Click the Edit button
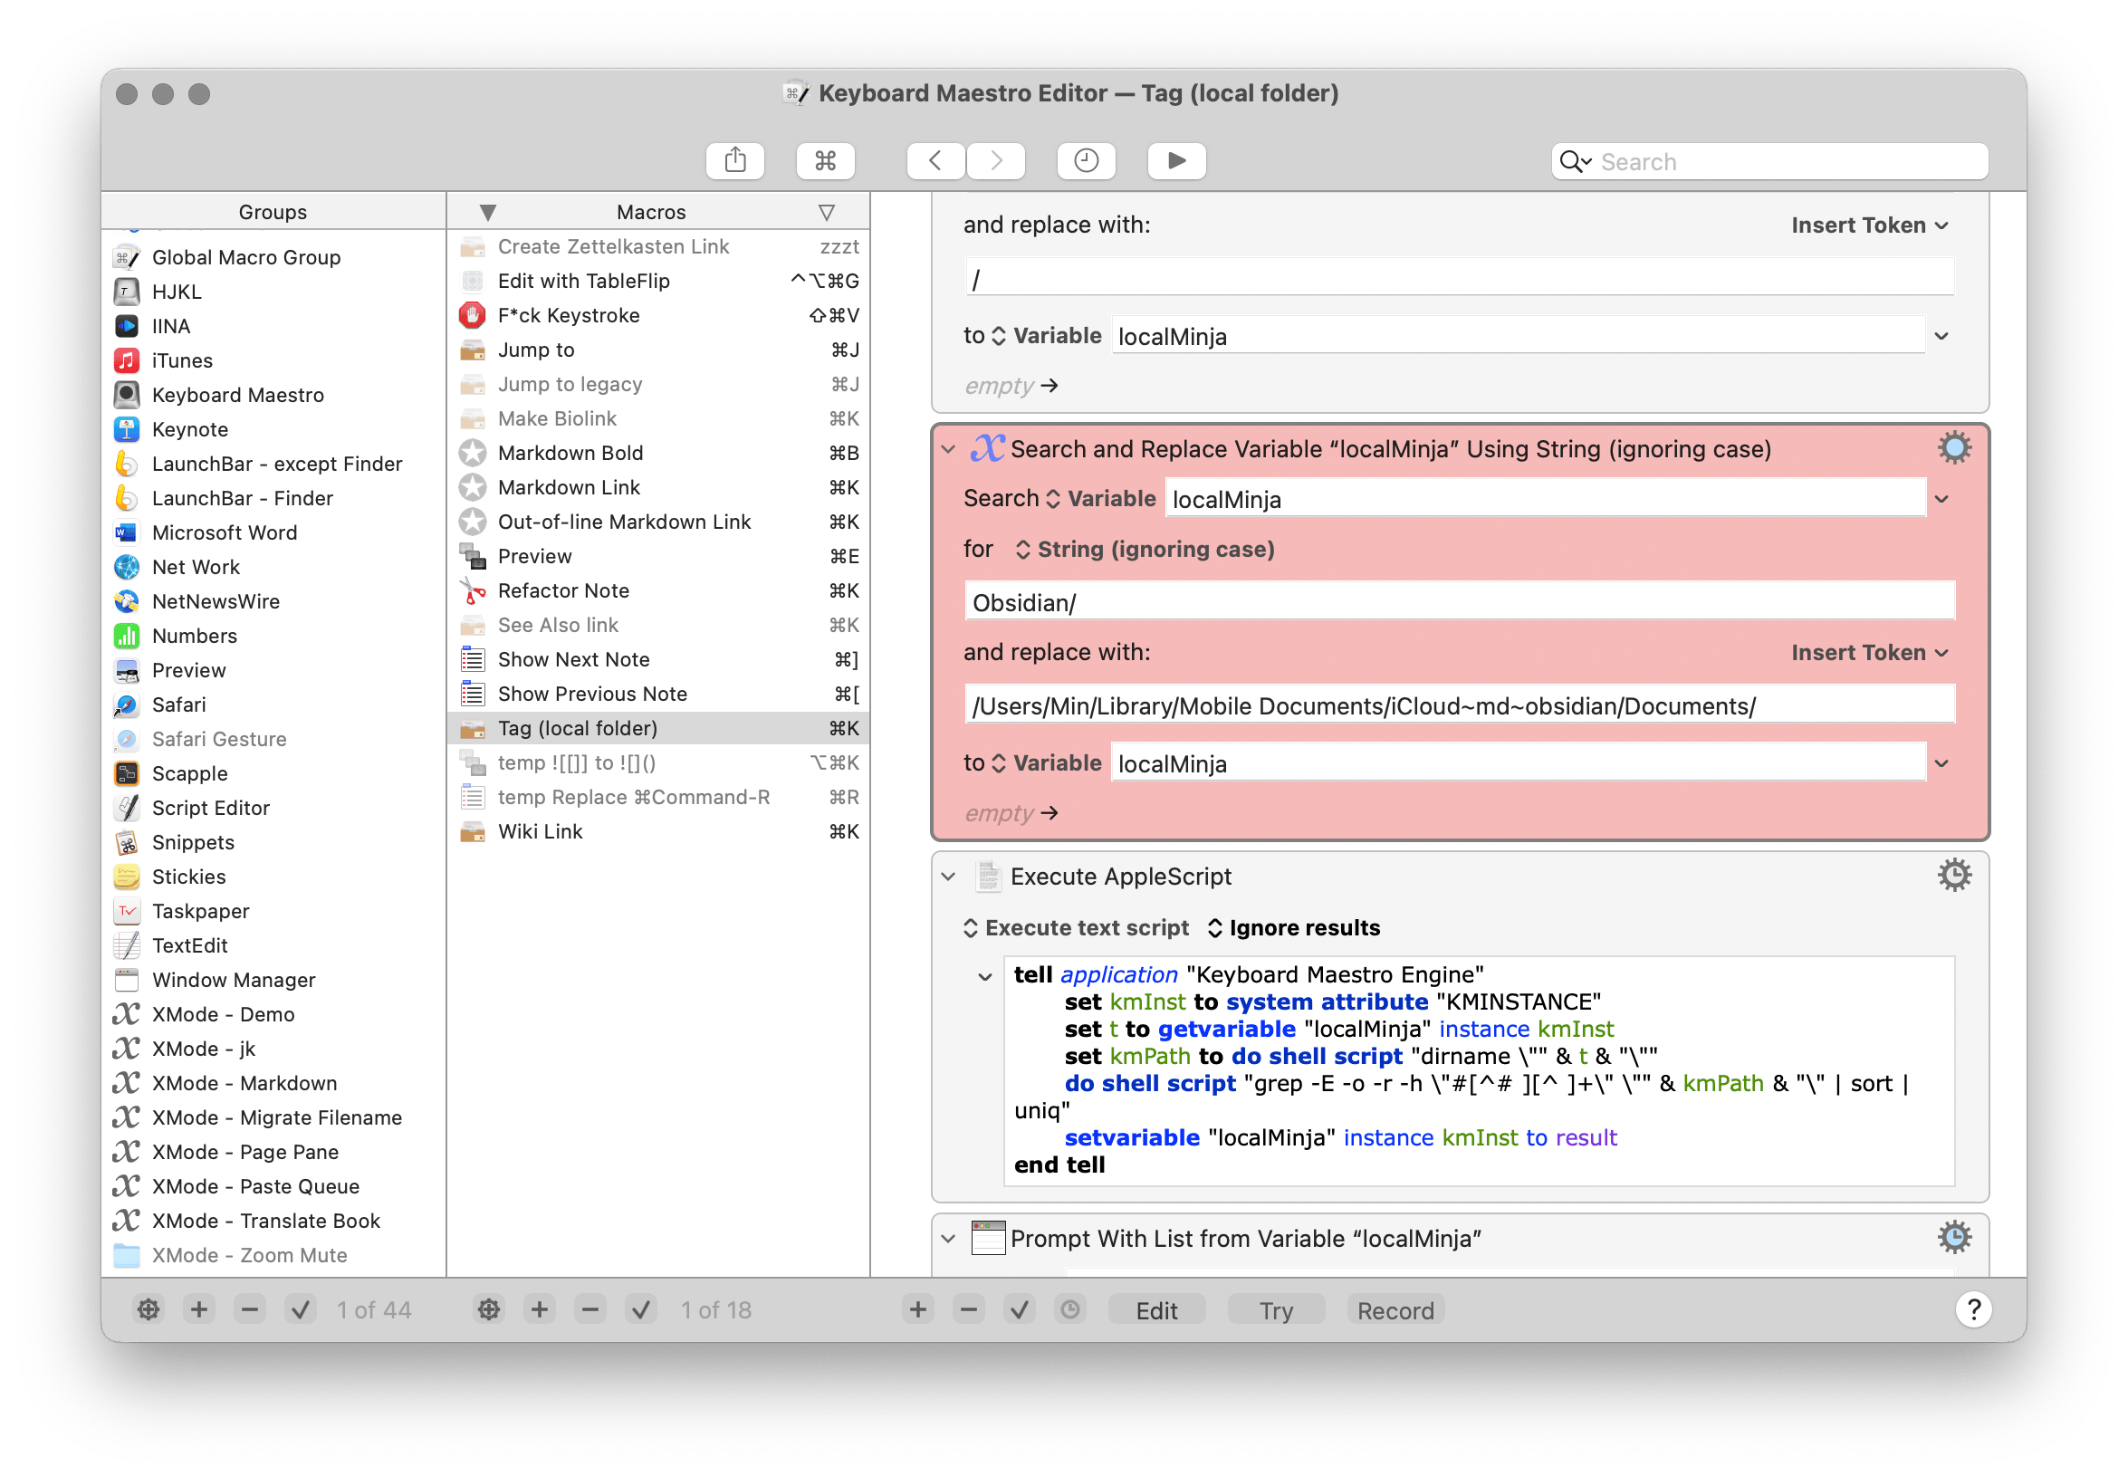This screenshot has height=1476, width=2128. click(x=1156, y=1310)
